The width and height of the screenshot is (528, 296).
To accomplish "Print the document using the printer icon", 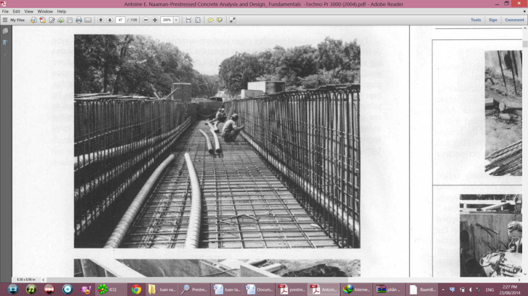I will (x=79, y=20).
